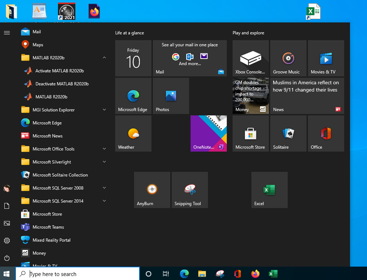This screenshot has width=367, height=280.
Task: Expand the Microsoft SQL Server 2008 folder
Action: click(x=63, y=188)
